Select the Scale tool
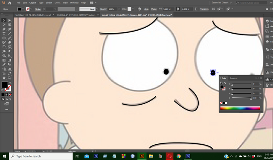Viewport: 273px width, 160px height. [x=9, y=47]
